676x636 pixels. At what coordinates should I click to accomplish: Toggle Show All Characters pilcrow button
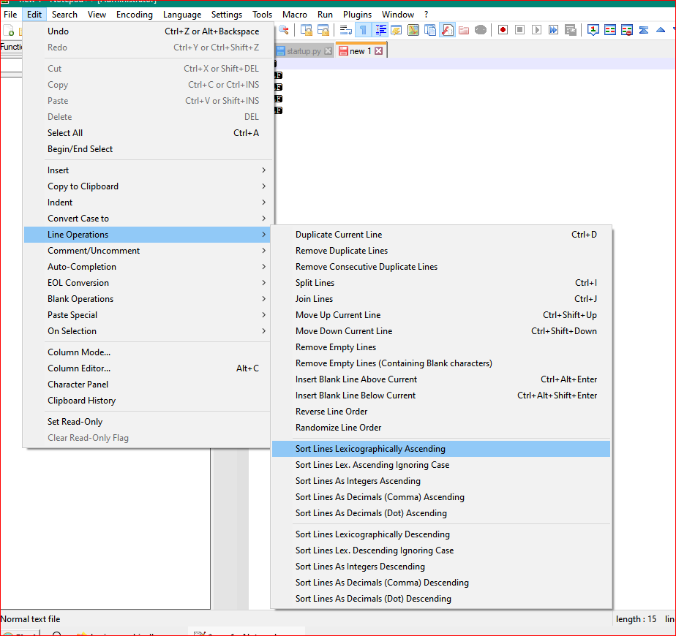pos(363,30)
